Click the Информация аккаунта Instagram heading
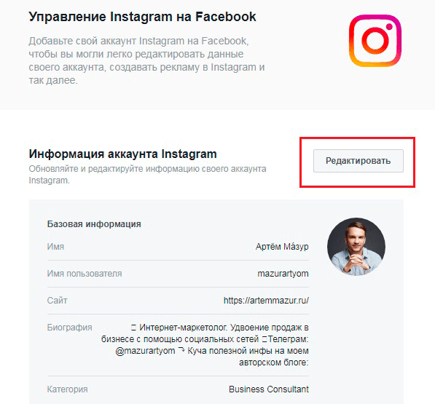The width and height of the screenshot is (435, 404). pyautogui.click(x=122, y=154)
